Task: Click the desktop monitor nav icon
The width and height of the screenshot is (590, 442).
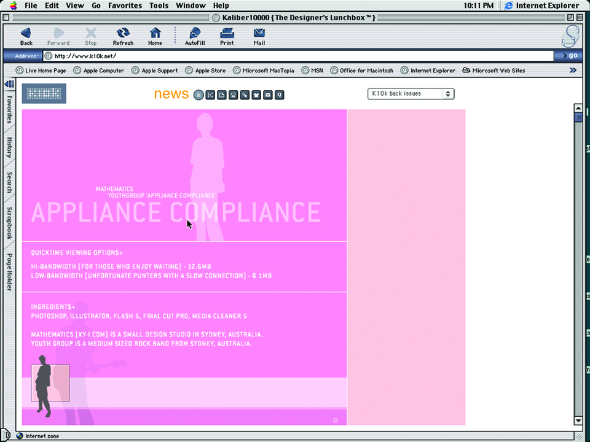Action: click(x=234, y=95)
